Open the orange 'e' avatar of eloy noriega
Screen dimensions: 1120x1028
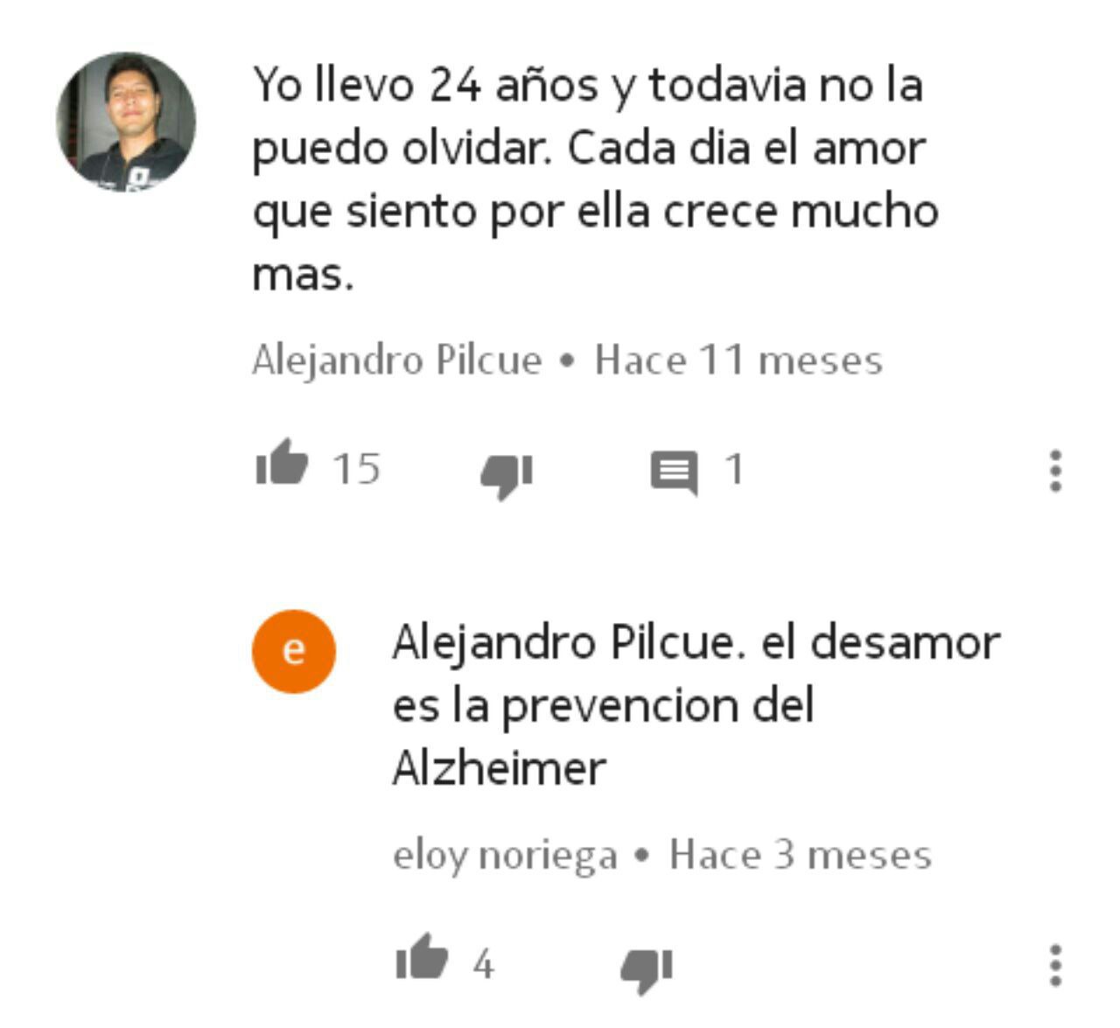(x=294, y=651)
